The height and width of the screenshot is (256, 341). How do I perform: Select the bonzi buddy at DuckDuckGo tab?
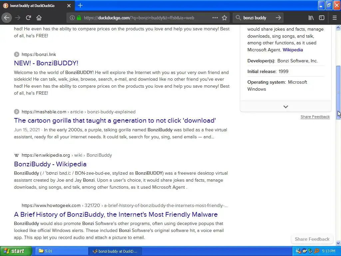tap(37, 6)
